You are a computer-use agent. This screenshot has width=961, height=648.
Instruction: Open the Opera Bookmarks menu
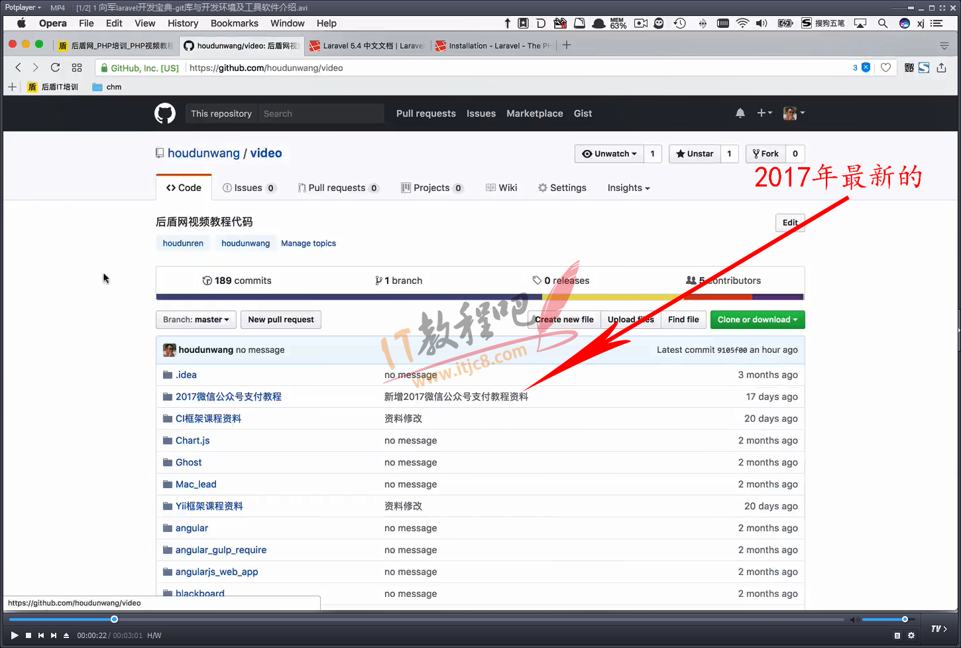(235, 23)
